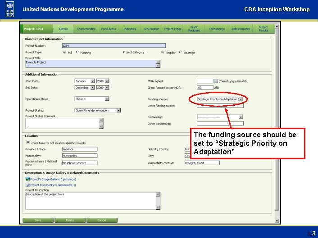Select Planning project type radio button
This screenshot has height=238, width=318.
77,52
